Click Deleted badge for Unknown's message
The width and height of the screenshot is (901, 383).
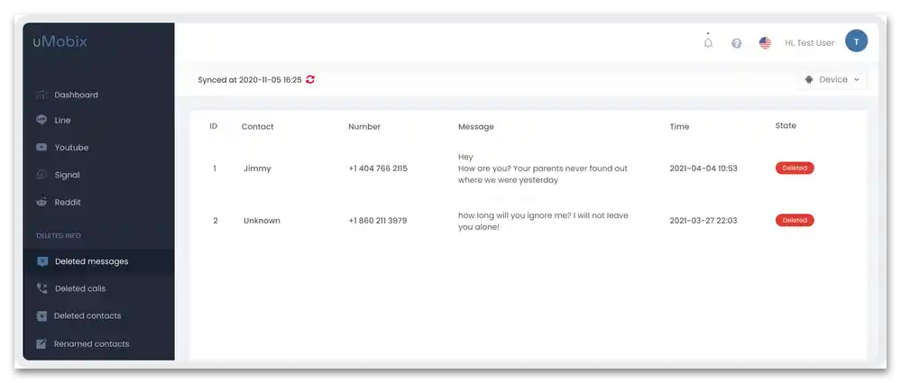point(795,220)
